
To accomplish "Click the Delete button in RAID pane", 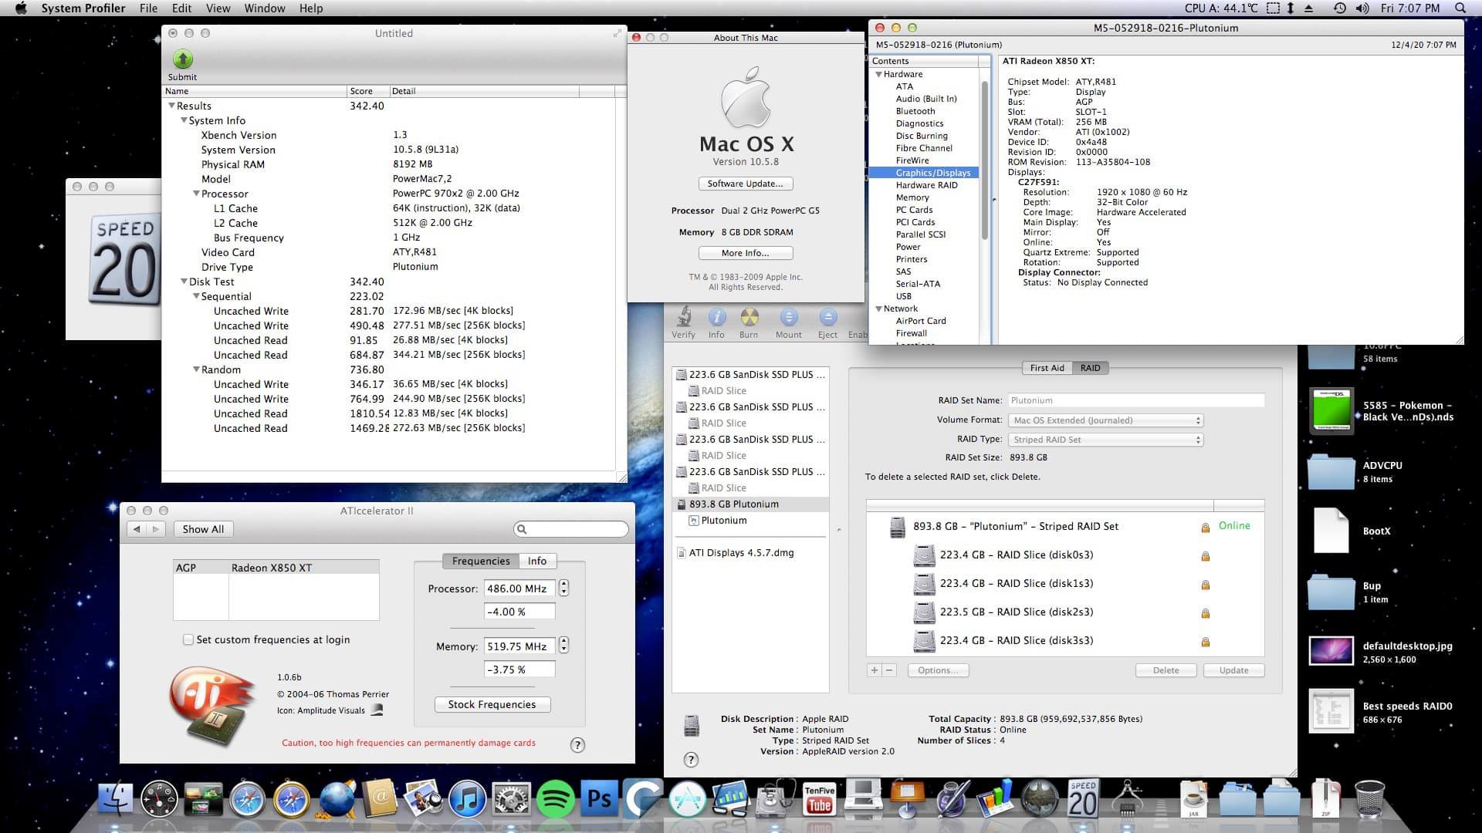I will click(x=1166, y=670).
